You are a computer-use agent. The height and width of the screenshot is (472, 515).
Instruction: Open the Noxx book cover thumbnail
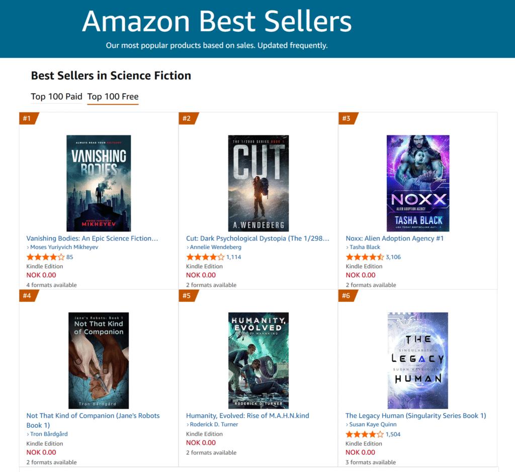coord(417,183)
